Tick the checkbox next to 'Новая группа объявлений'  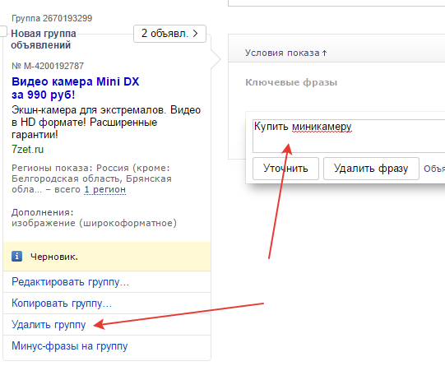[2, 31]
